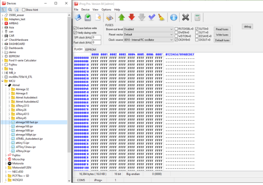This screenshot has width=263, height=185.
Task: Select atmega168lpt.ipr file
Action: 26,135
